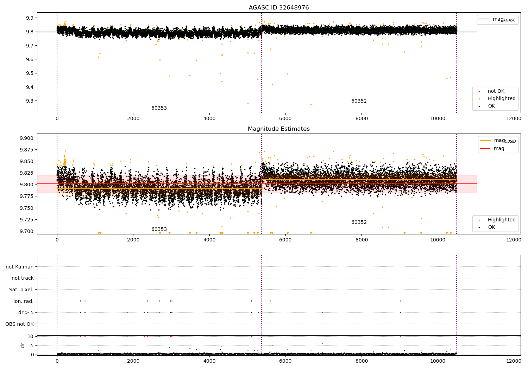The width and height of the screenshot is (528, 369).
Task: Click the "9.875" y-tick label
Action: (x=27, y=150)
